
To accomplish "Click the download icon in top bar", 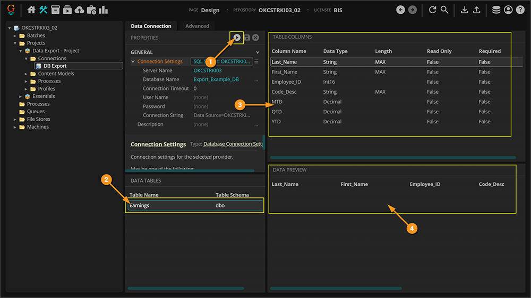I will [465, 10].
